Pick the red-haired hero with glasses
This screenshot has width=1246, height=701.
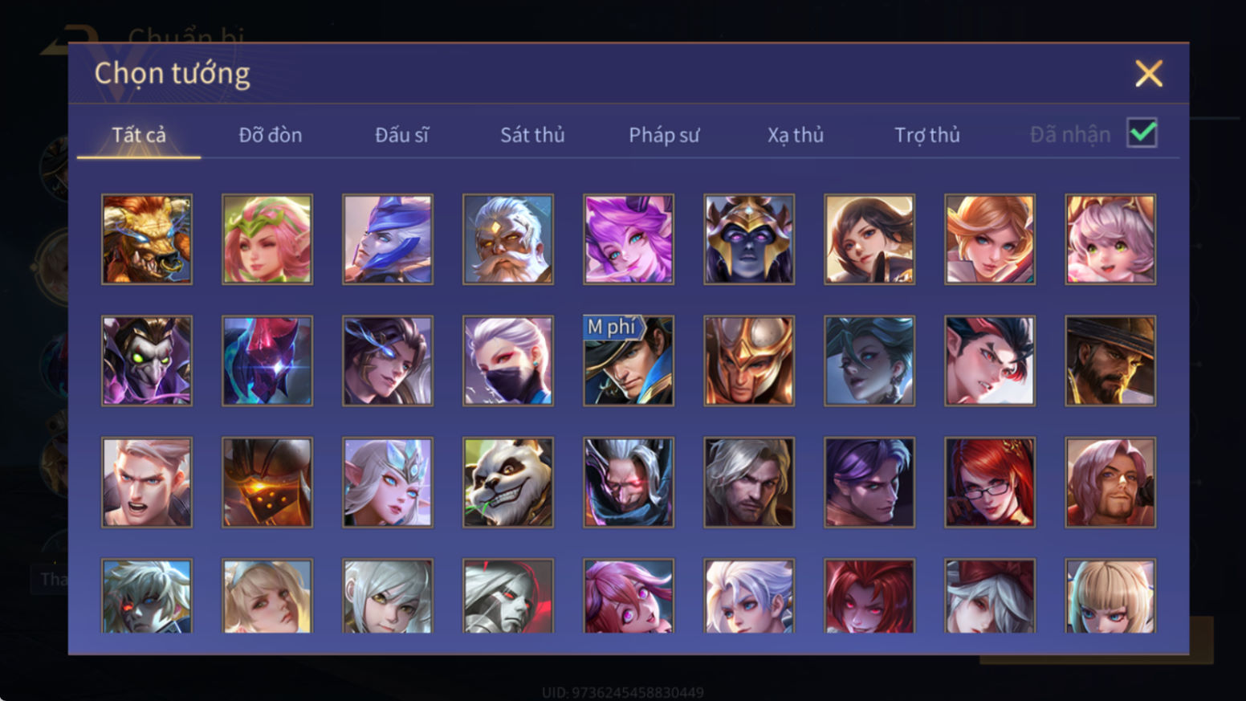click(x=990, y=482)
